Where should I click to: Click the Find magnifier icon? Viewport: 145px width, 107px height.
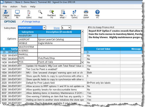click(x=40, y=12)
